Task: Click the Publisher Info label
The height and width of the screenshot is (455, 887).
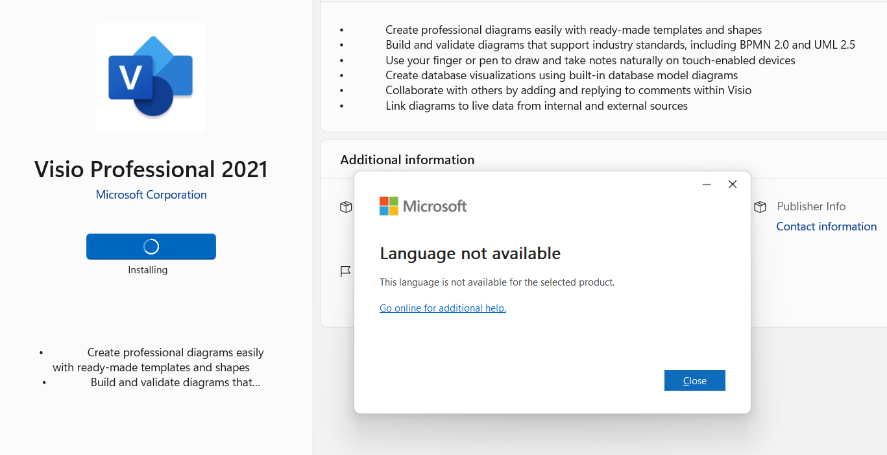Action: [811, 206]
